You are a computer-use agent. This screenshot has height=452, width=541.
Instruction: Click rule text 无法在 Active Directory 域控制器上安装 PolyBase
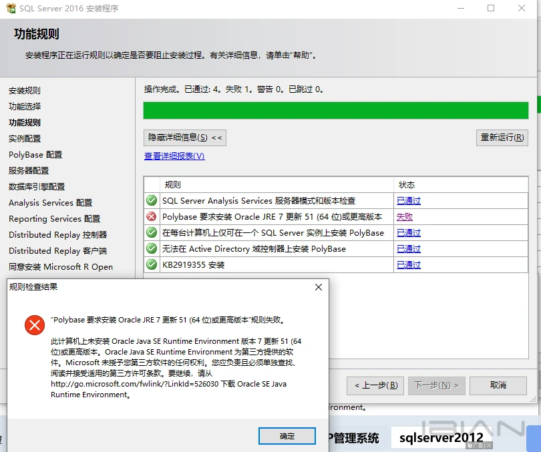point(254,249)
